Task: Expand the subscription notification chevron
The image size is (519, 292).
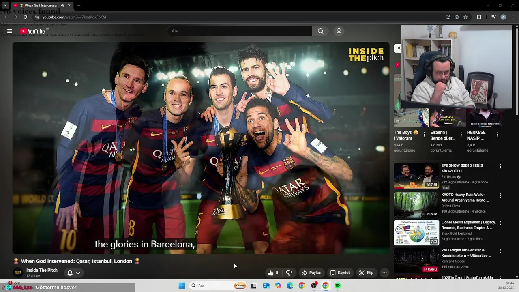Action: pos(78,273)
